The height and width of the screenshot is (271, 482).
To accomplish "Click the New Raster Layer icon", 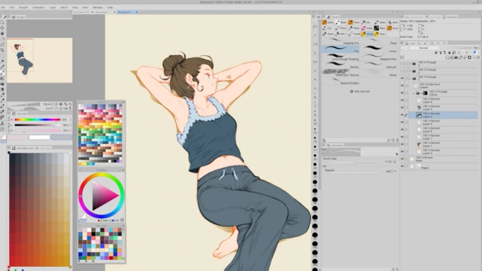I will [x=447, y=58].
